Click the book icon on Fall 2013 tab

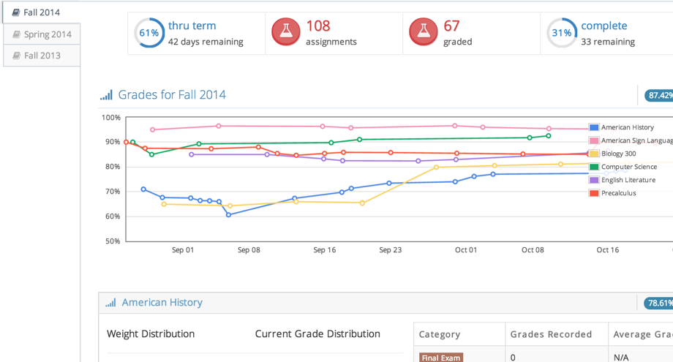tap(16, 56)
